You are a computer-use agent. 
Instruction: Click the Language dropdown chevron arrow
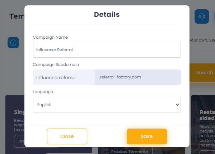point(177,105)
